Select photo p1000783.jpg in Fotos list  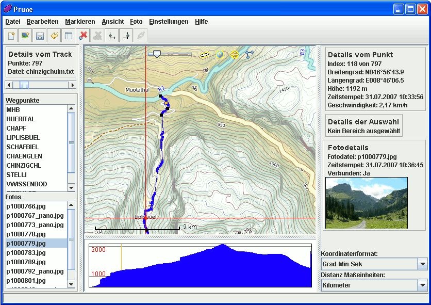tap(26, 253)
